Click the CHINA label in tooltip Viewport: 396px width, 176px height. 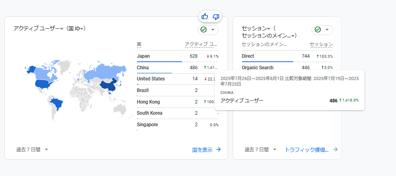(x=227, y=93)
